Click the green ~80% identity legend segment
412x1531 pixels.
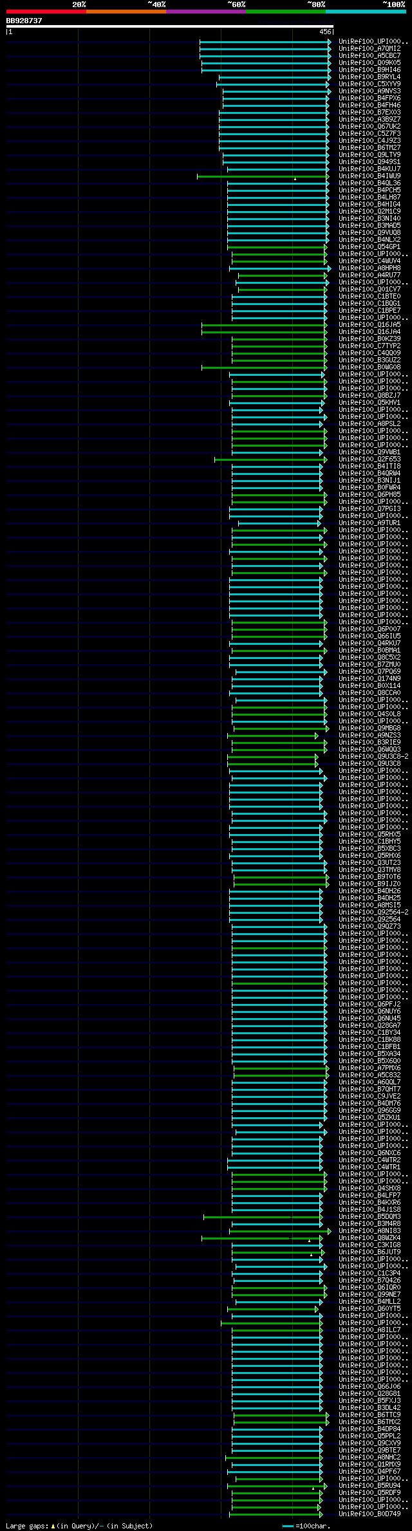pyautogui.click(x=286, y=12)
